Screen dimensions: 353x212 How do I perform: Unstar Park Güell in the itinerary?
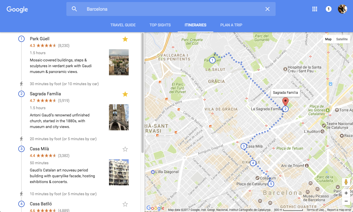[x=125, y=39]
